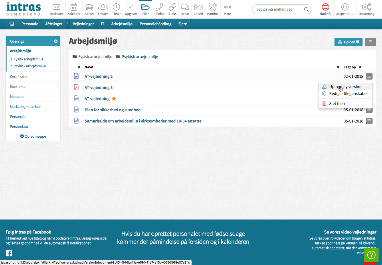This screenshot has height=265, width=382.
Task: Collapse the Oversigt sidebar panel
Action: click(56, 41)
